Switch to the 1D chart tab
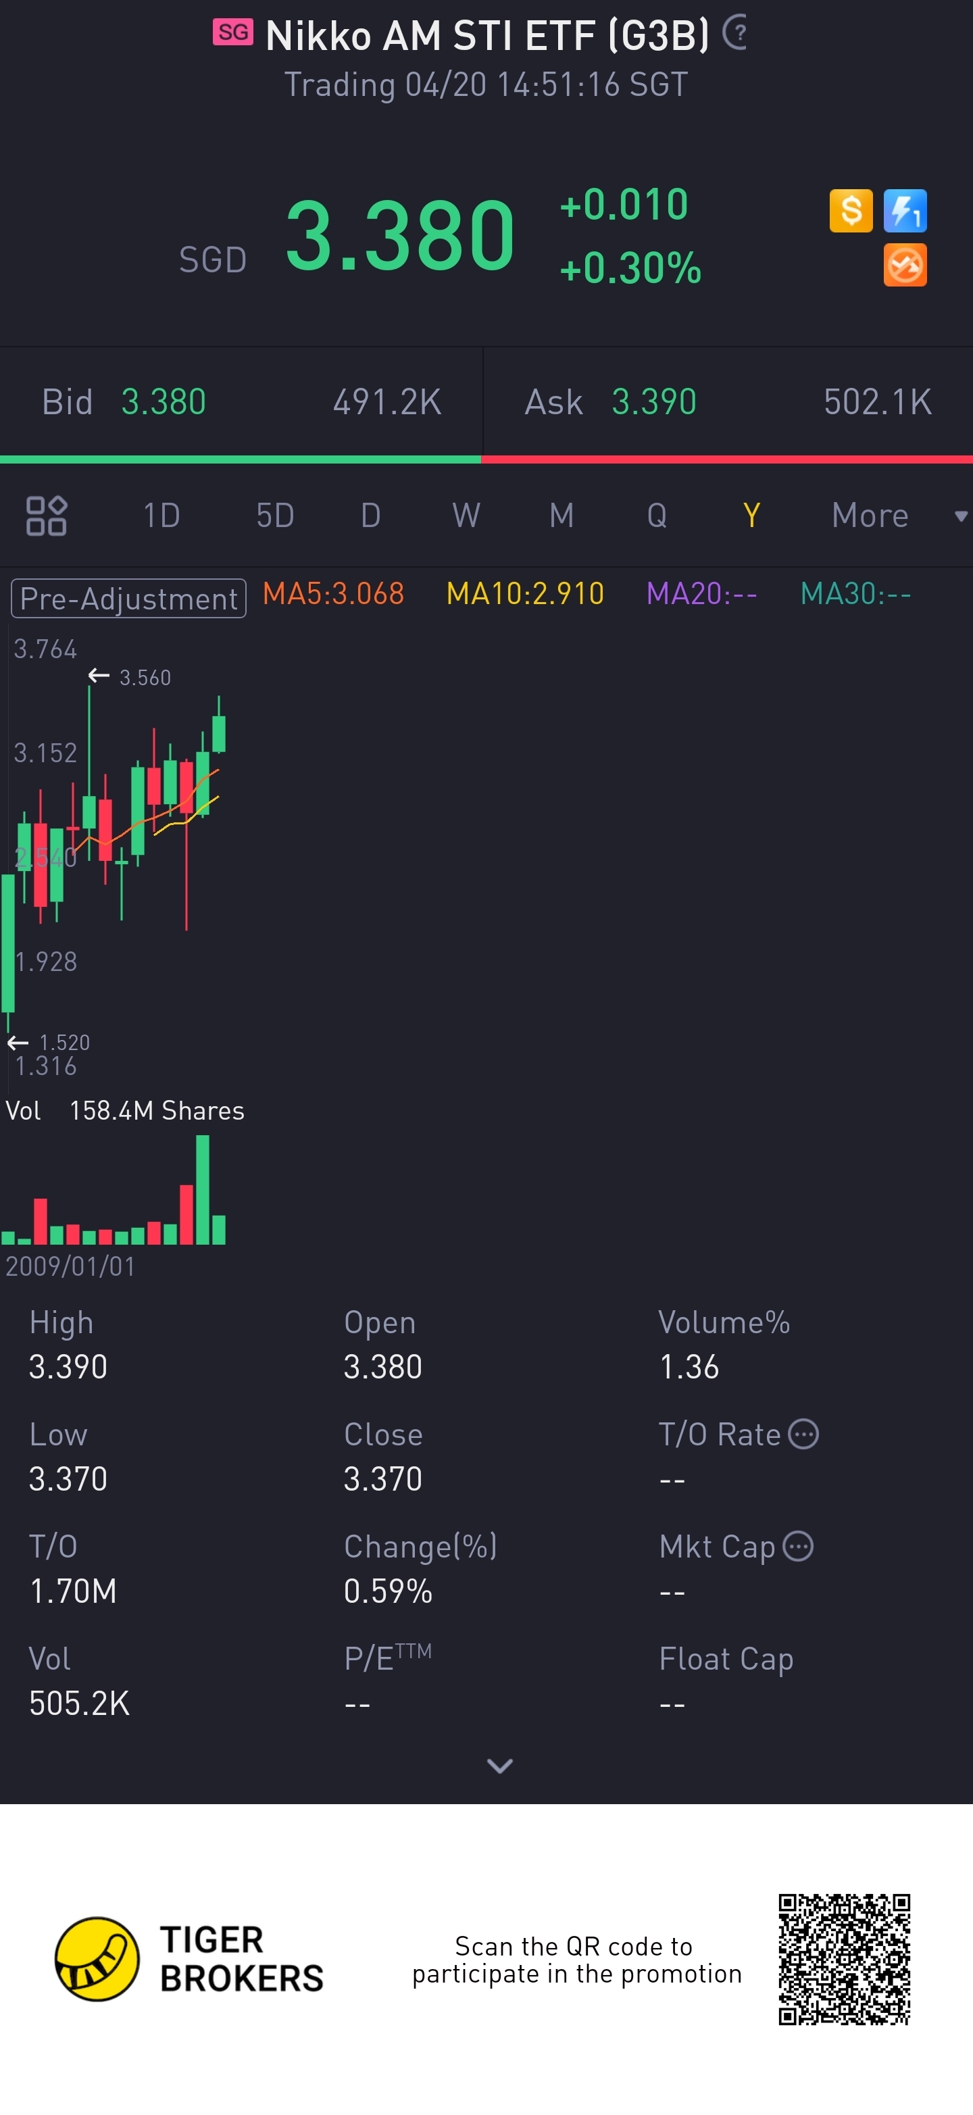This screenshot has height=2115, width=973. tap(161, 516)
